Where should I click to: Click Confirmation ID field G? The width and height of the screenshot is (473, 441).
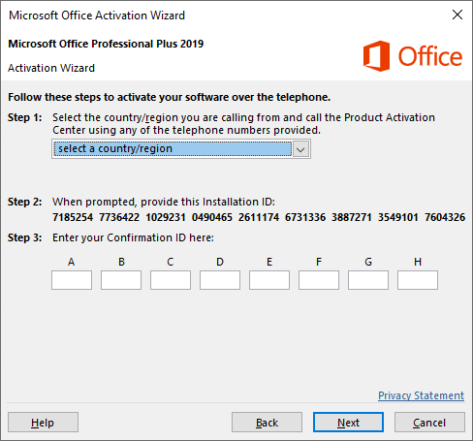click(368, 280)
